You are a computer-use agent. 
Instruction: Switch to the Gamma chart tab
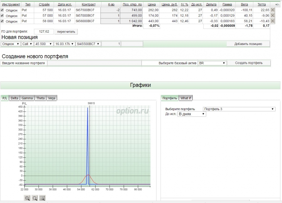point(27,98)
